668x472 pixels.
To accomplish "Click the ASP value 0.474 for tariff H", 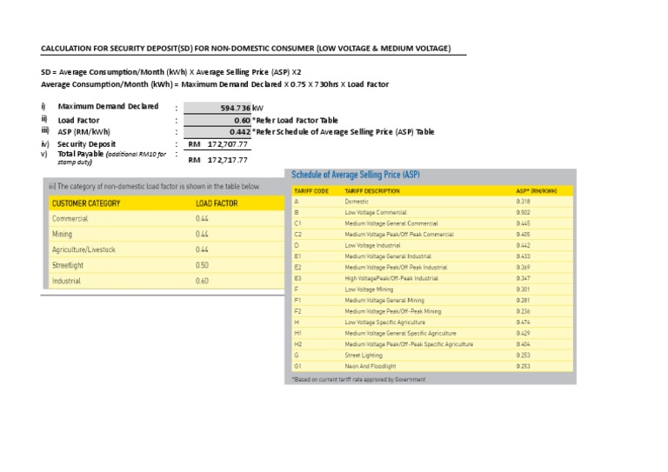I will (x=523, y=322).
